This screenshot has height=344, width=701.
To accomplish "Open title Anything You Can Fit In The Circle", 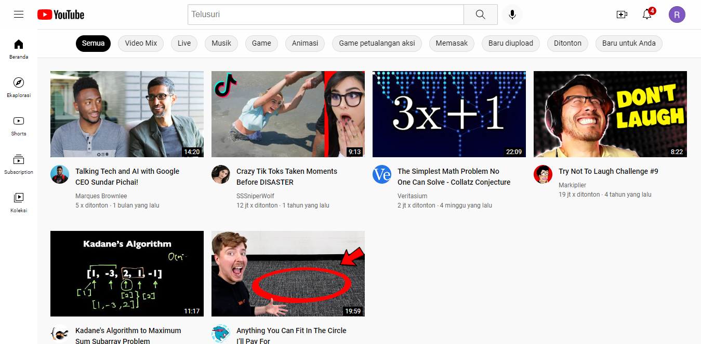I will (x=291, y=336).
